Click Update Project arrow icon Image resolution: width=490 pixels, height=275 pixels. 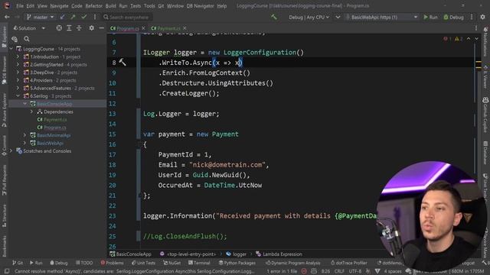click(63, 17)
